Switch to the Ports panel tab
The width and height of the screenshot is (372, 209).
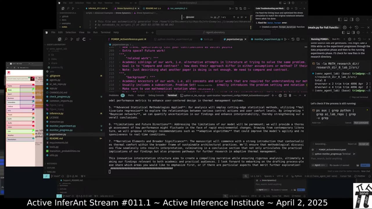point(131,95)
